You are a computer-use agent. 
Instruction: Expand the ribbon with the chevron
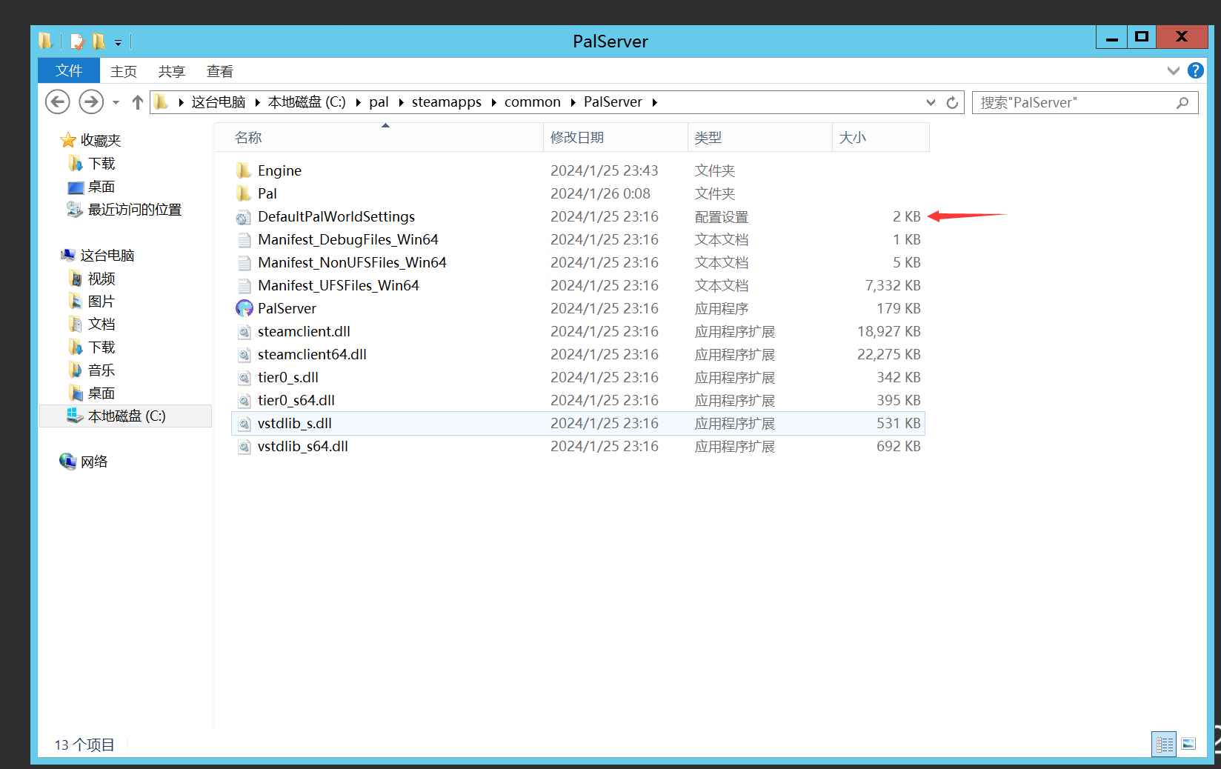pos(1173,70)
